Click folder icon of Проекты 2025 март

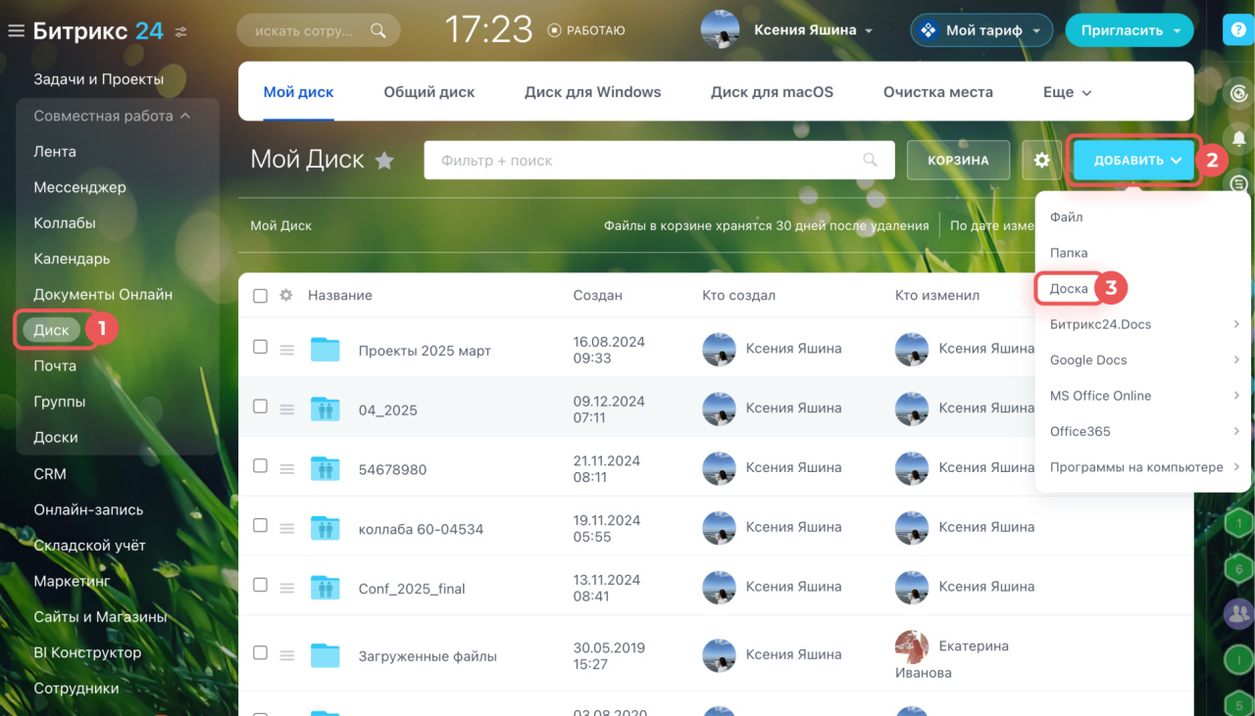(x=325, y=349)
